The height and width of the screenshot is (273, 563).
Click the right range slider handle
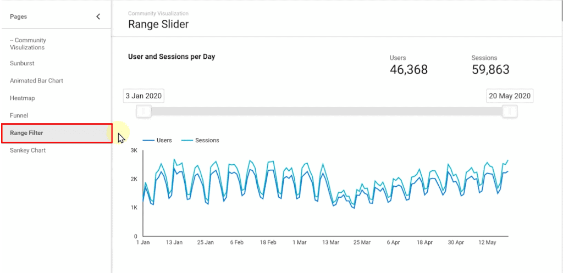pos(510,112)
